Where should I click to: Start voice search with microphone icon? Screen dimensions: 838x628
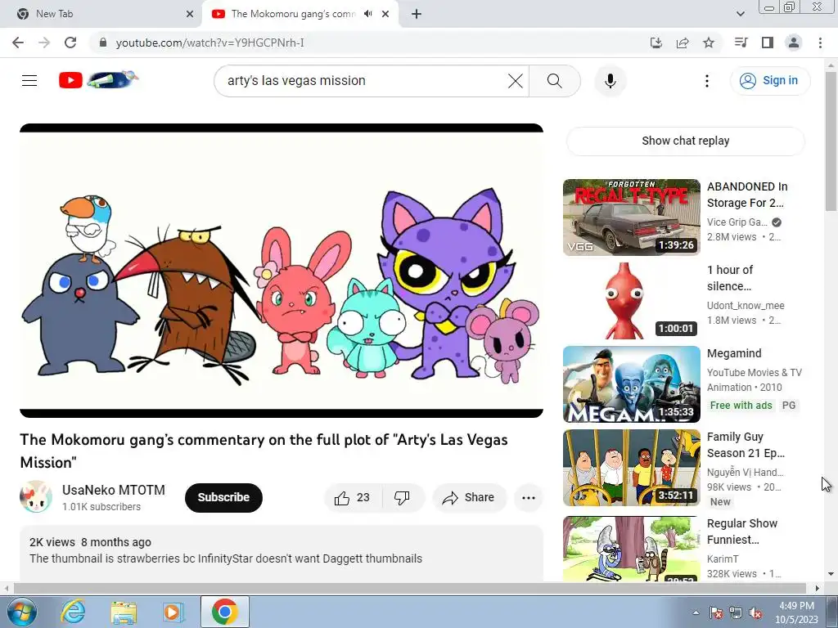click(610, 81)
